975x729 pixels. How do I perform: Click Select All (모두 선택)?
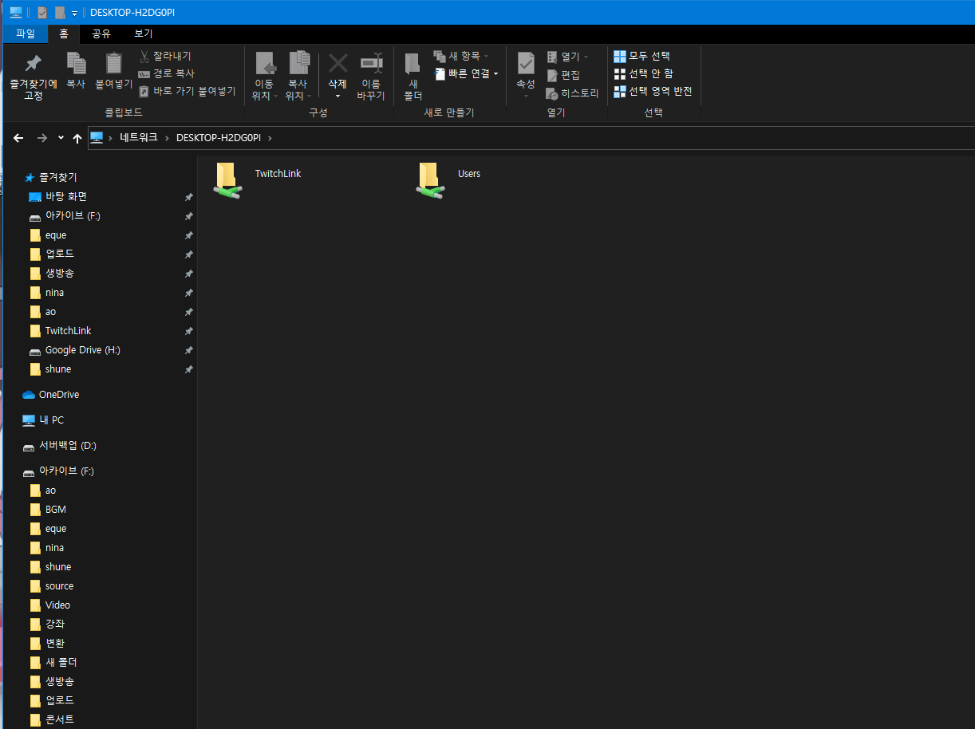(642, 56)
